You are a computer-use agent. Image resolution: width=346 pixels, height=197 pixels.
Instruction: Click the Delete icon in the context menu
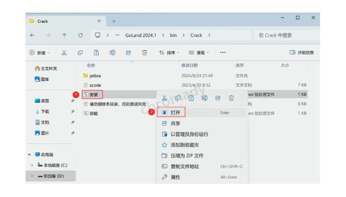coord(231,98)
